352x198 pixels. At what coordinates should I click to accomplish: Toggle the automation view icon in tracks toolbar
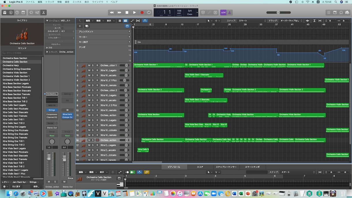[x=132, y=21]
